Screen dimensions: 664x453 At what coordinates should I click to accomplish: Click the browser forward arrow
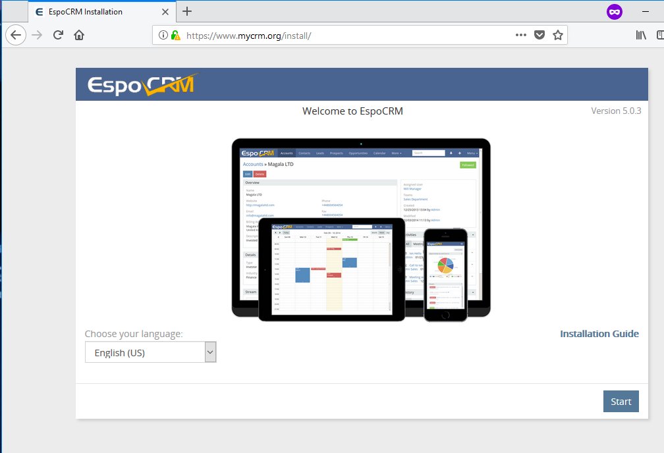tap(38, 35)
